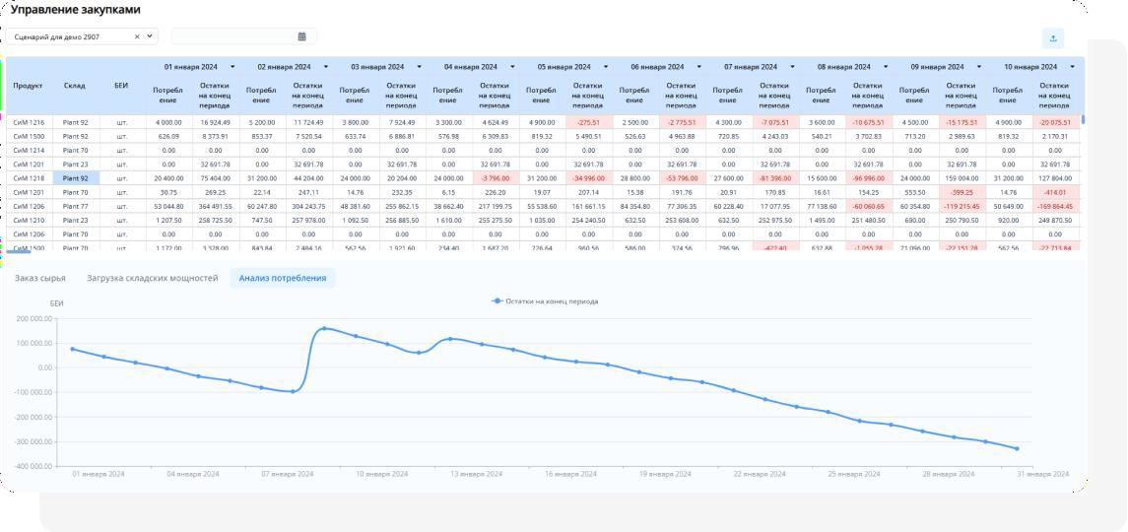Expand the 04 января 2024 column arrow

point(512,66)
